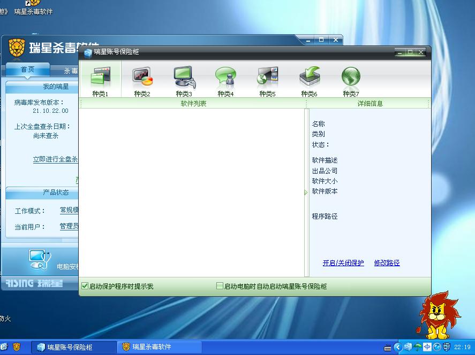475x355 pixels.
Task: Click the Rising shield icon in quick launch
Action: tap(17, 347)
